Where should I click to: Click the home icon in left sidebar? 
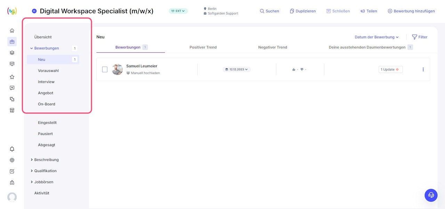pos(12,31)
